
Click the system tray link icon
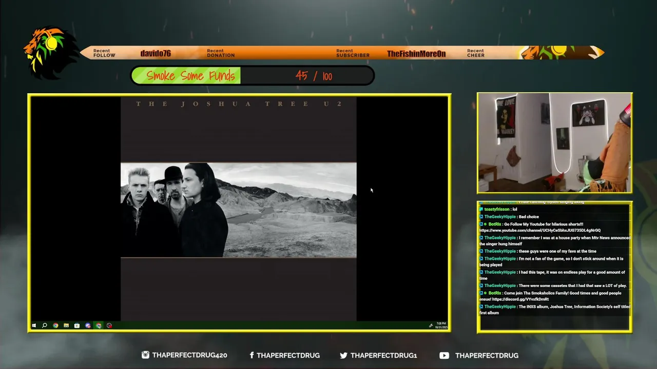431,325
